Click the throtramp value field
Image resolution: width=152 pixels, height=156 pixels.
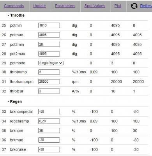tap(49, 72)
